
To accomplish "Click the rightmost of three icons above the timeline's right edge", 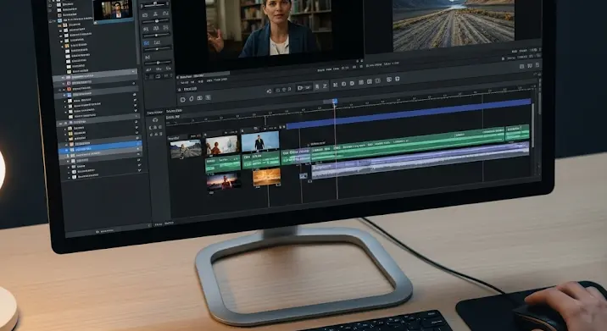I will click(x=537, y=65).
